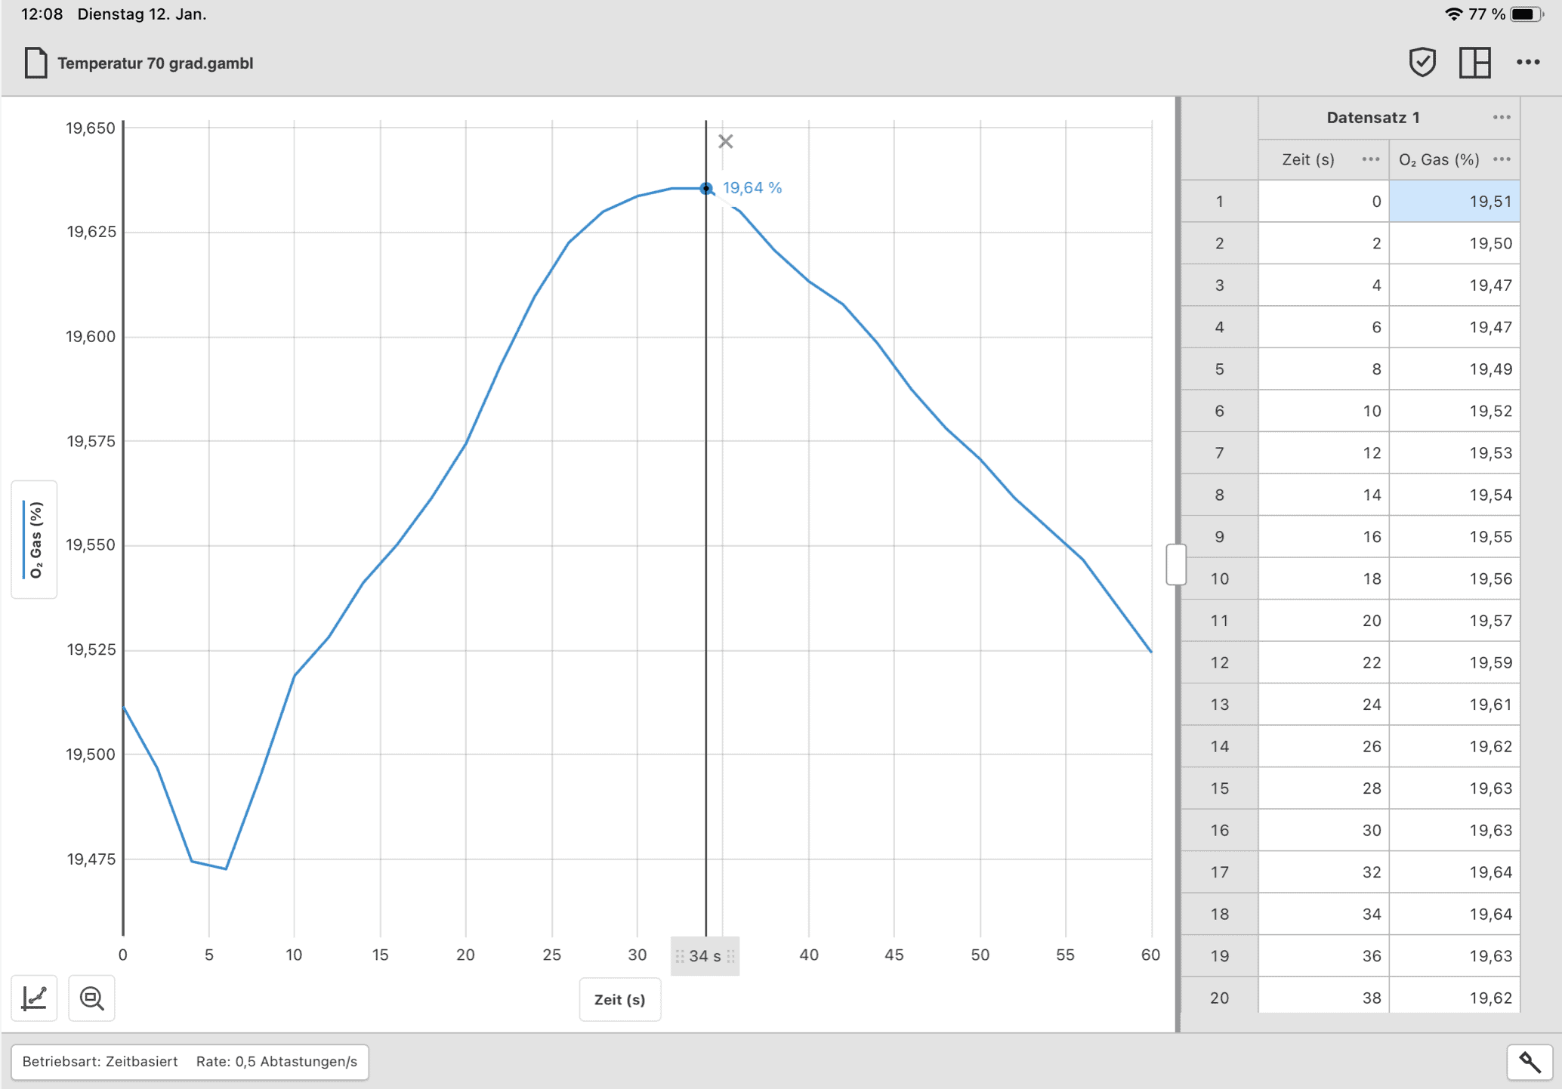This screenshot has height=1089, width=1562.
Task: Click x-axis tick label 60
Action: coord(1150,955)
